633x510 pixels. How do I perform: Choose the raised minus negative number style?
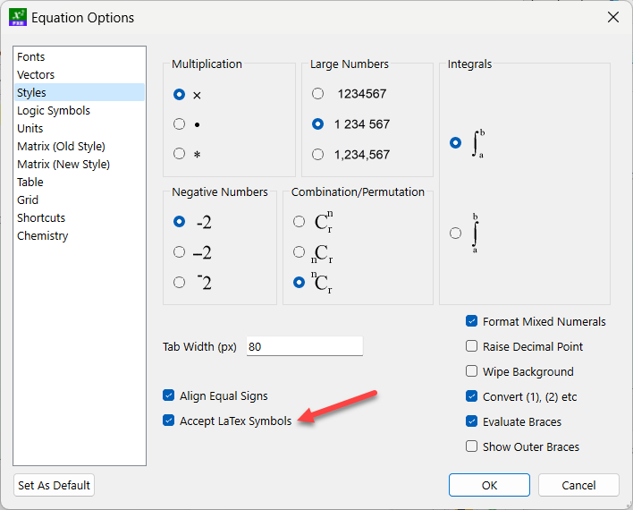click(180, 282)
